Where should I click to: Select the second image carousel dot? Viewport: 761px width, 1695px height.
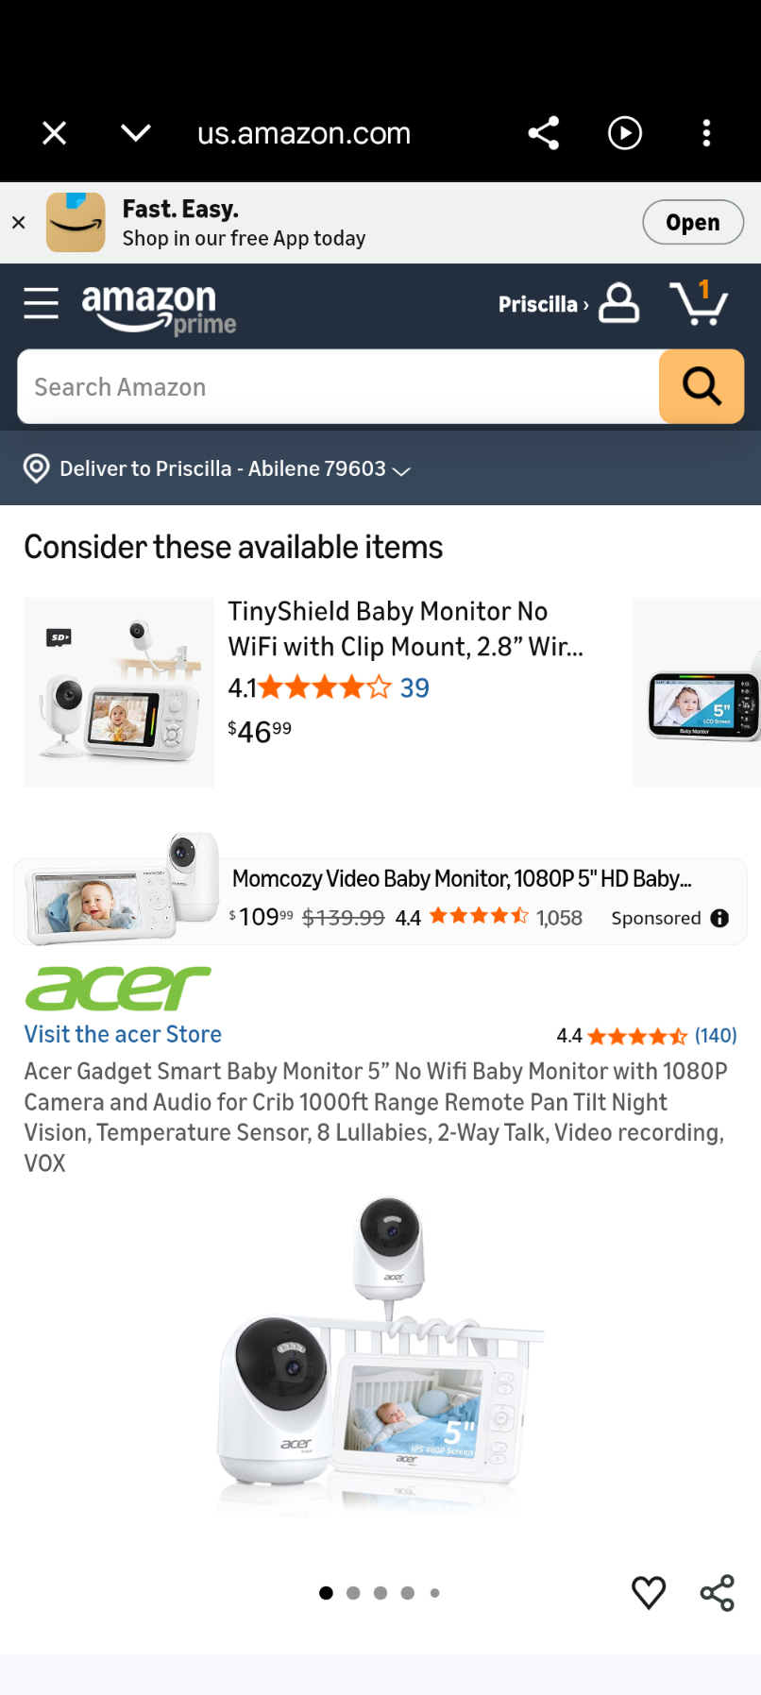(x=353, y=1593)
